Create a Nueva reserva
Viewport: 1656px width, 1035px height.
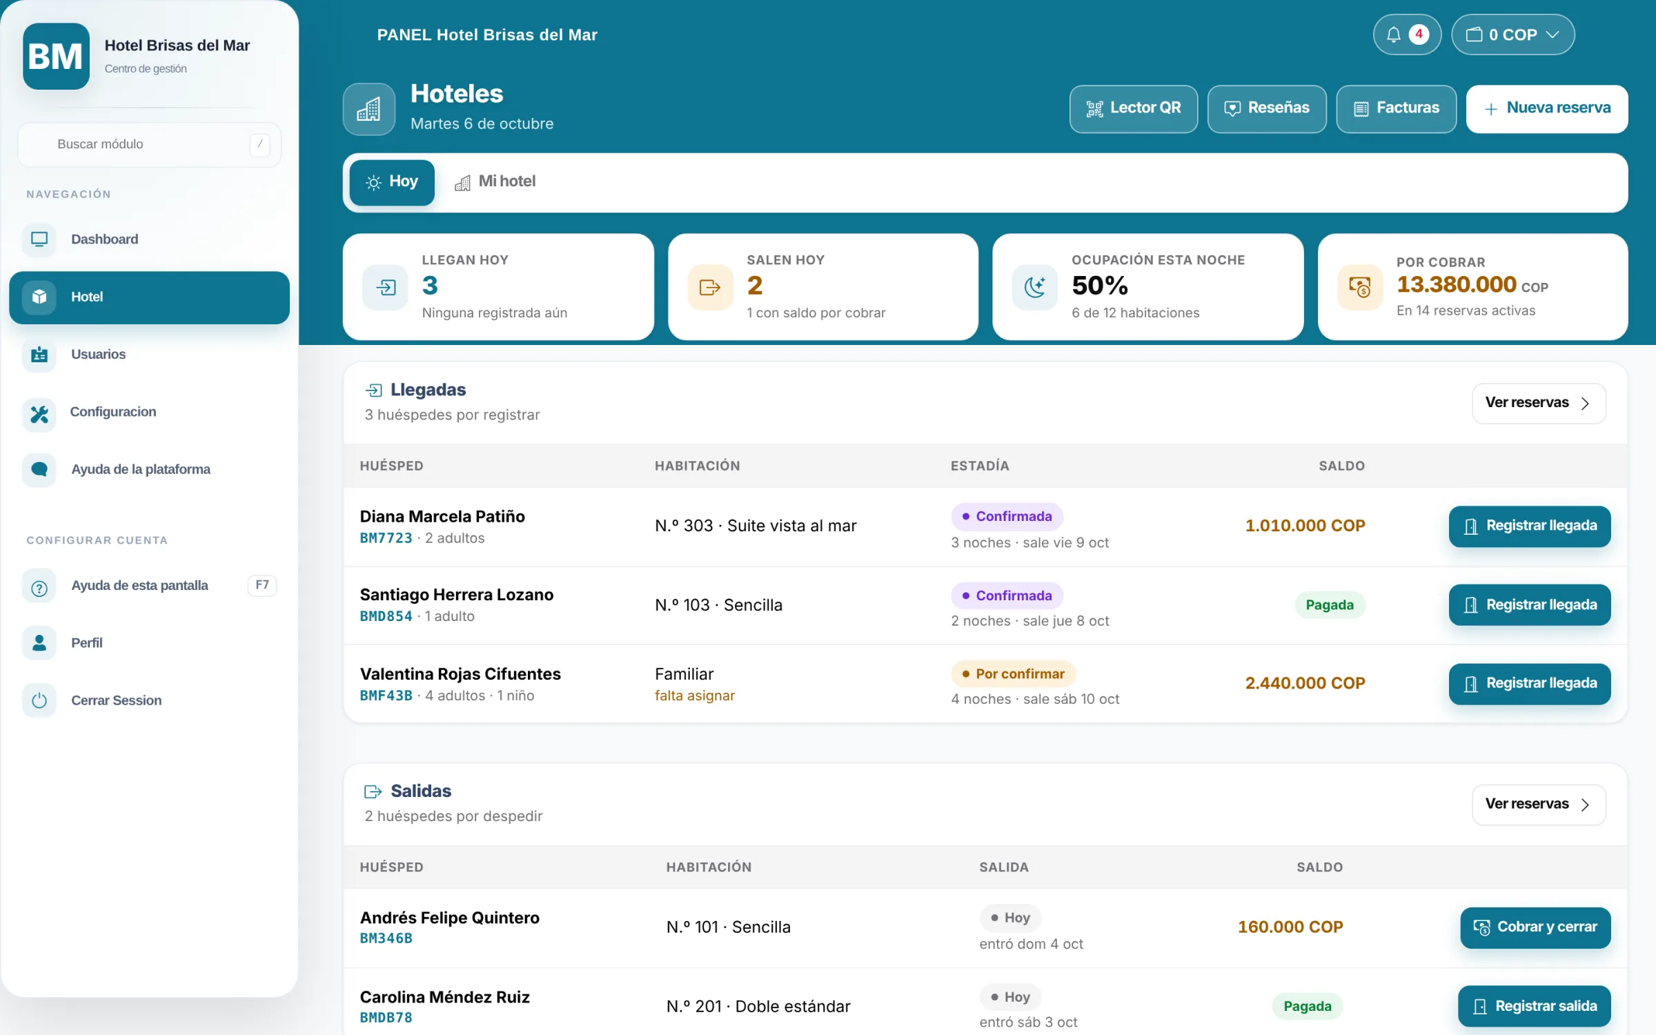[1547, 108]
